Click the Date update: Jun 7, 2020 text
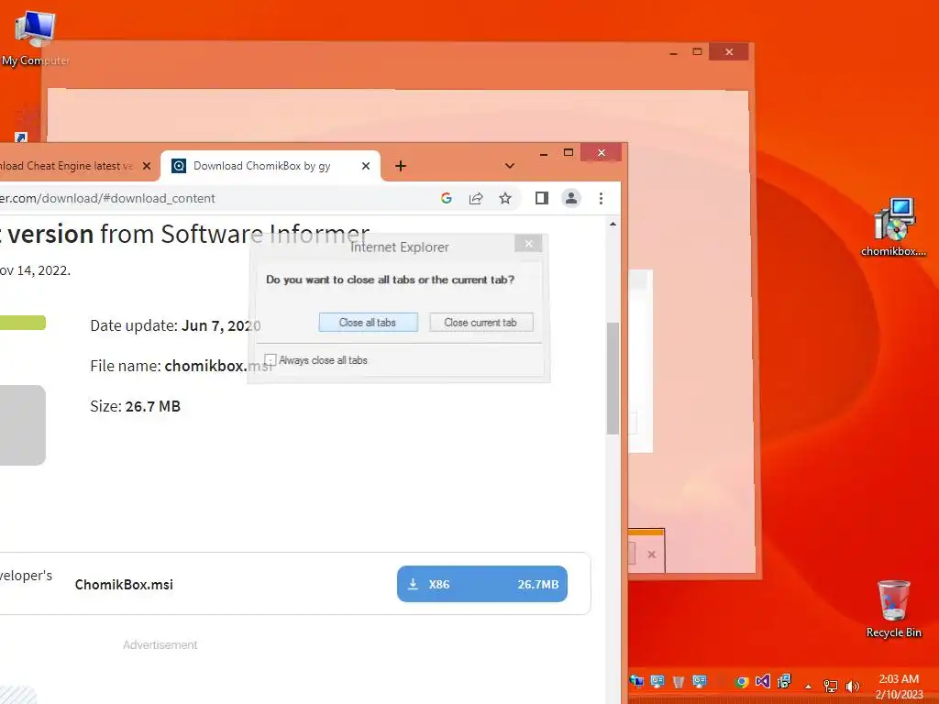The image size is (939, 704). (x=175, y=325)
